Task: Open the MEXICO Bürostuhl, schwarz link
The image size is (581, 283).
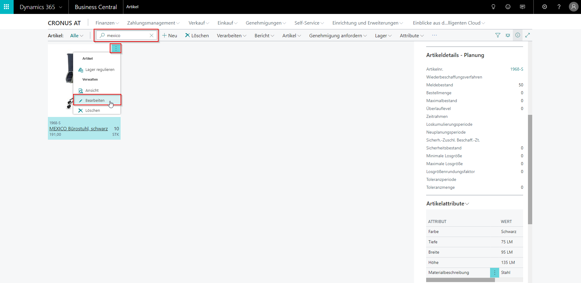Action: pyautogui.click(x=78, y=129)
